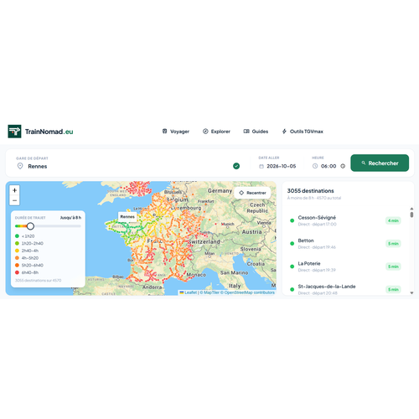The image size is (419, 419).
Task: Click the calendar icon by the date
Action: pos(261,167)
